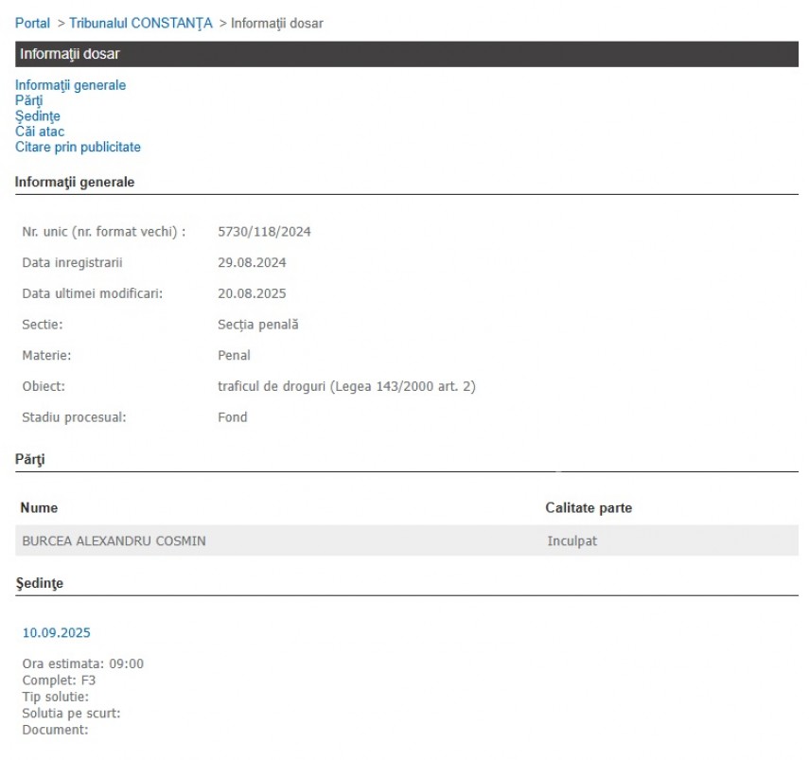The image size is (809, 760).
Task: Click the Penal value next to Materie
Action: (234, 356)
